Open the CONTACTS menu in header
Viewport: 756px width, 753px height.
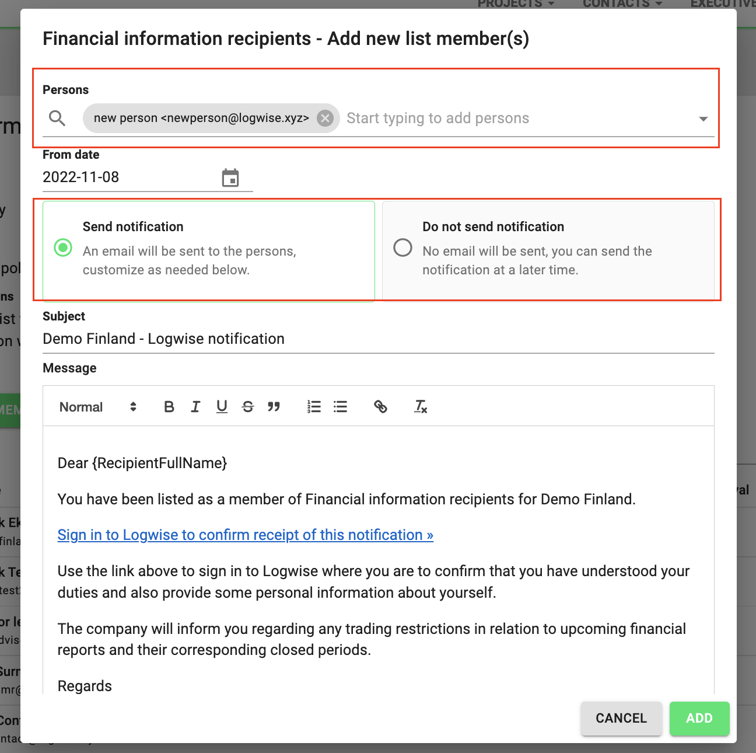point(622,4)
